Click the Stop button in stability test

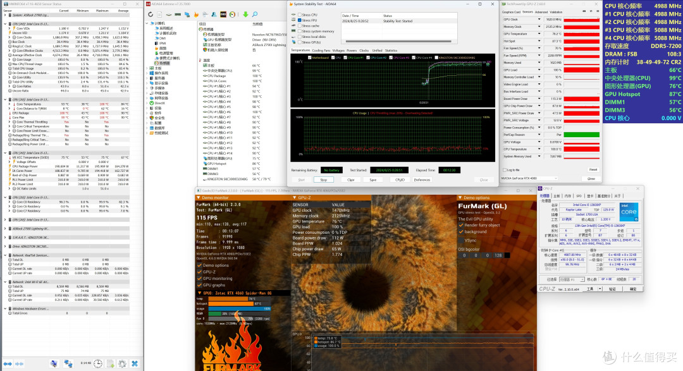click(324, 180)
